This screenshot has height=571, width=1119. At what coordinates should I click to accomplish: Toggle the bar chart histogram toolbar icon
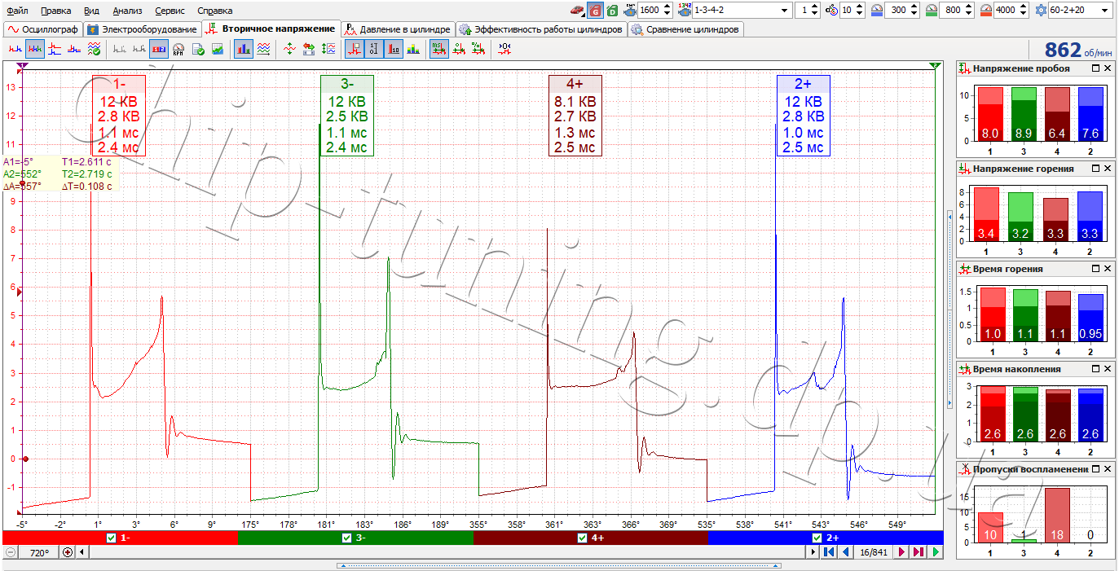[x=243, y=49]
